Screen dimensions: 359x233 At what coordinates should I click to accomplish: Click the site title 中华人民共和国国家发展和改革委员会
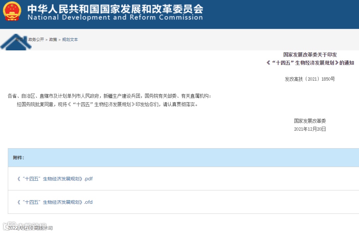pos(115,9)
